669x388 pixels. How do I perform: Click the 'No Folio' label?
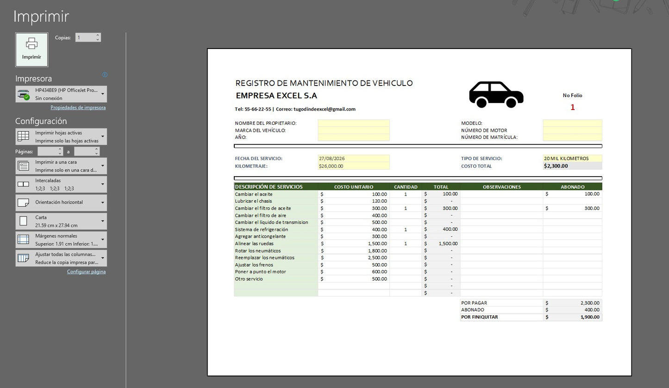(x=573, y=95)
